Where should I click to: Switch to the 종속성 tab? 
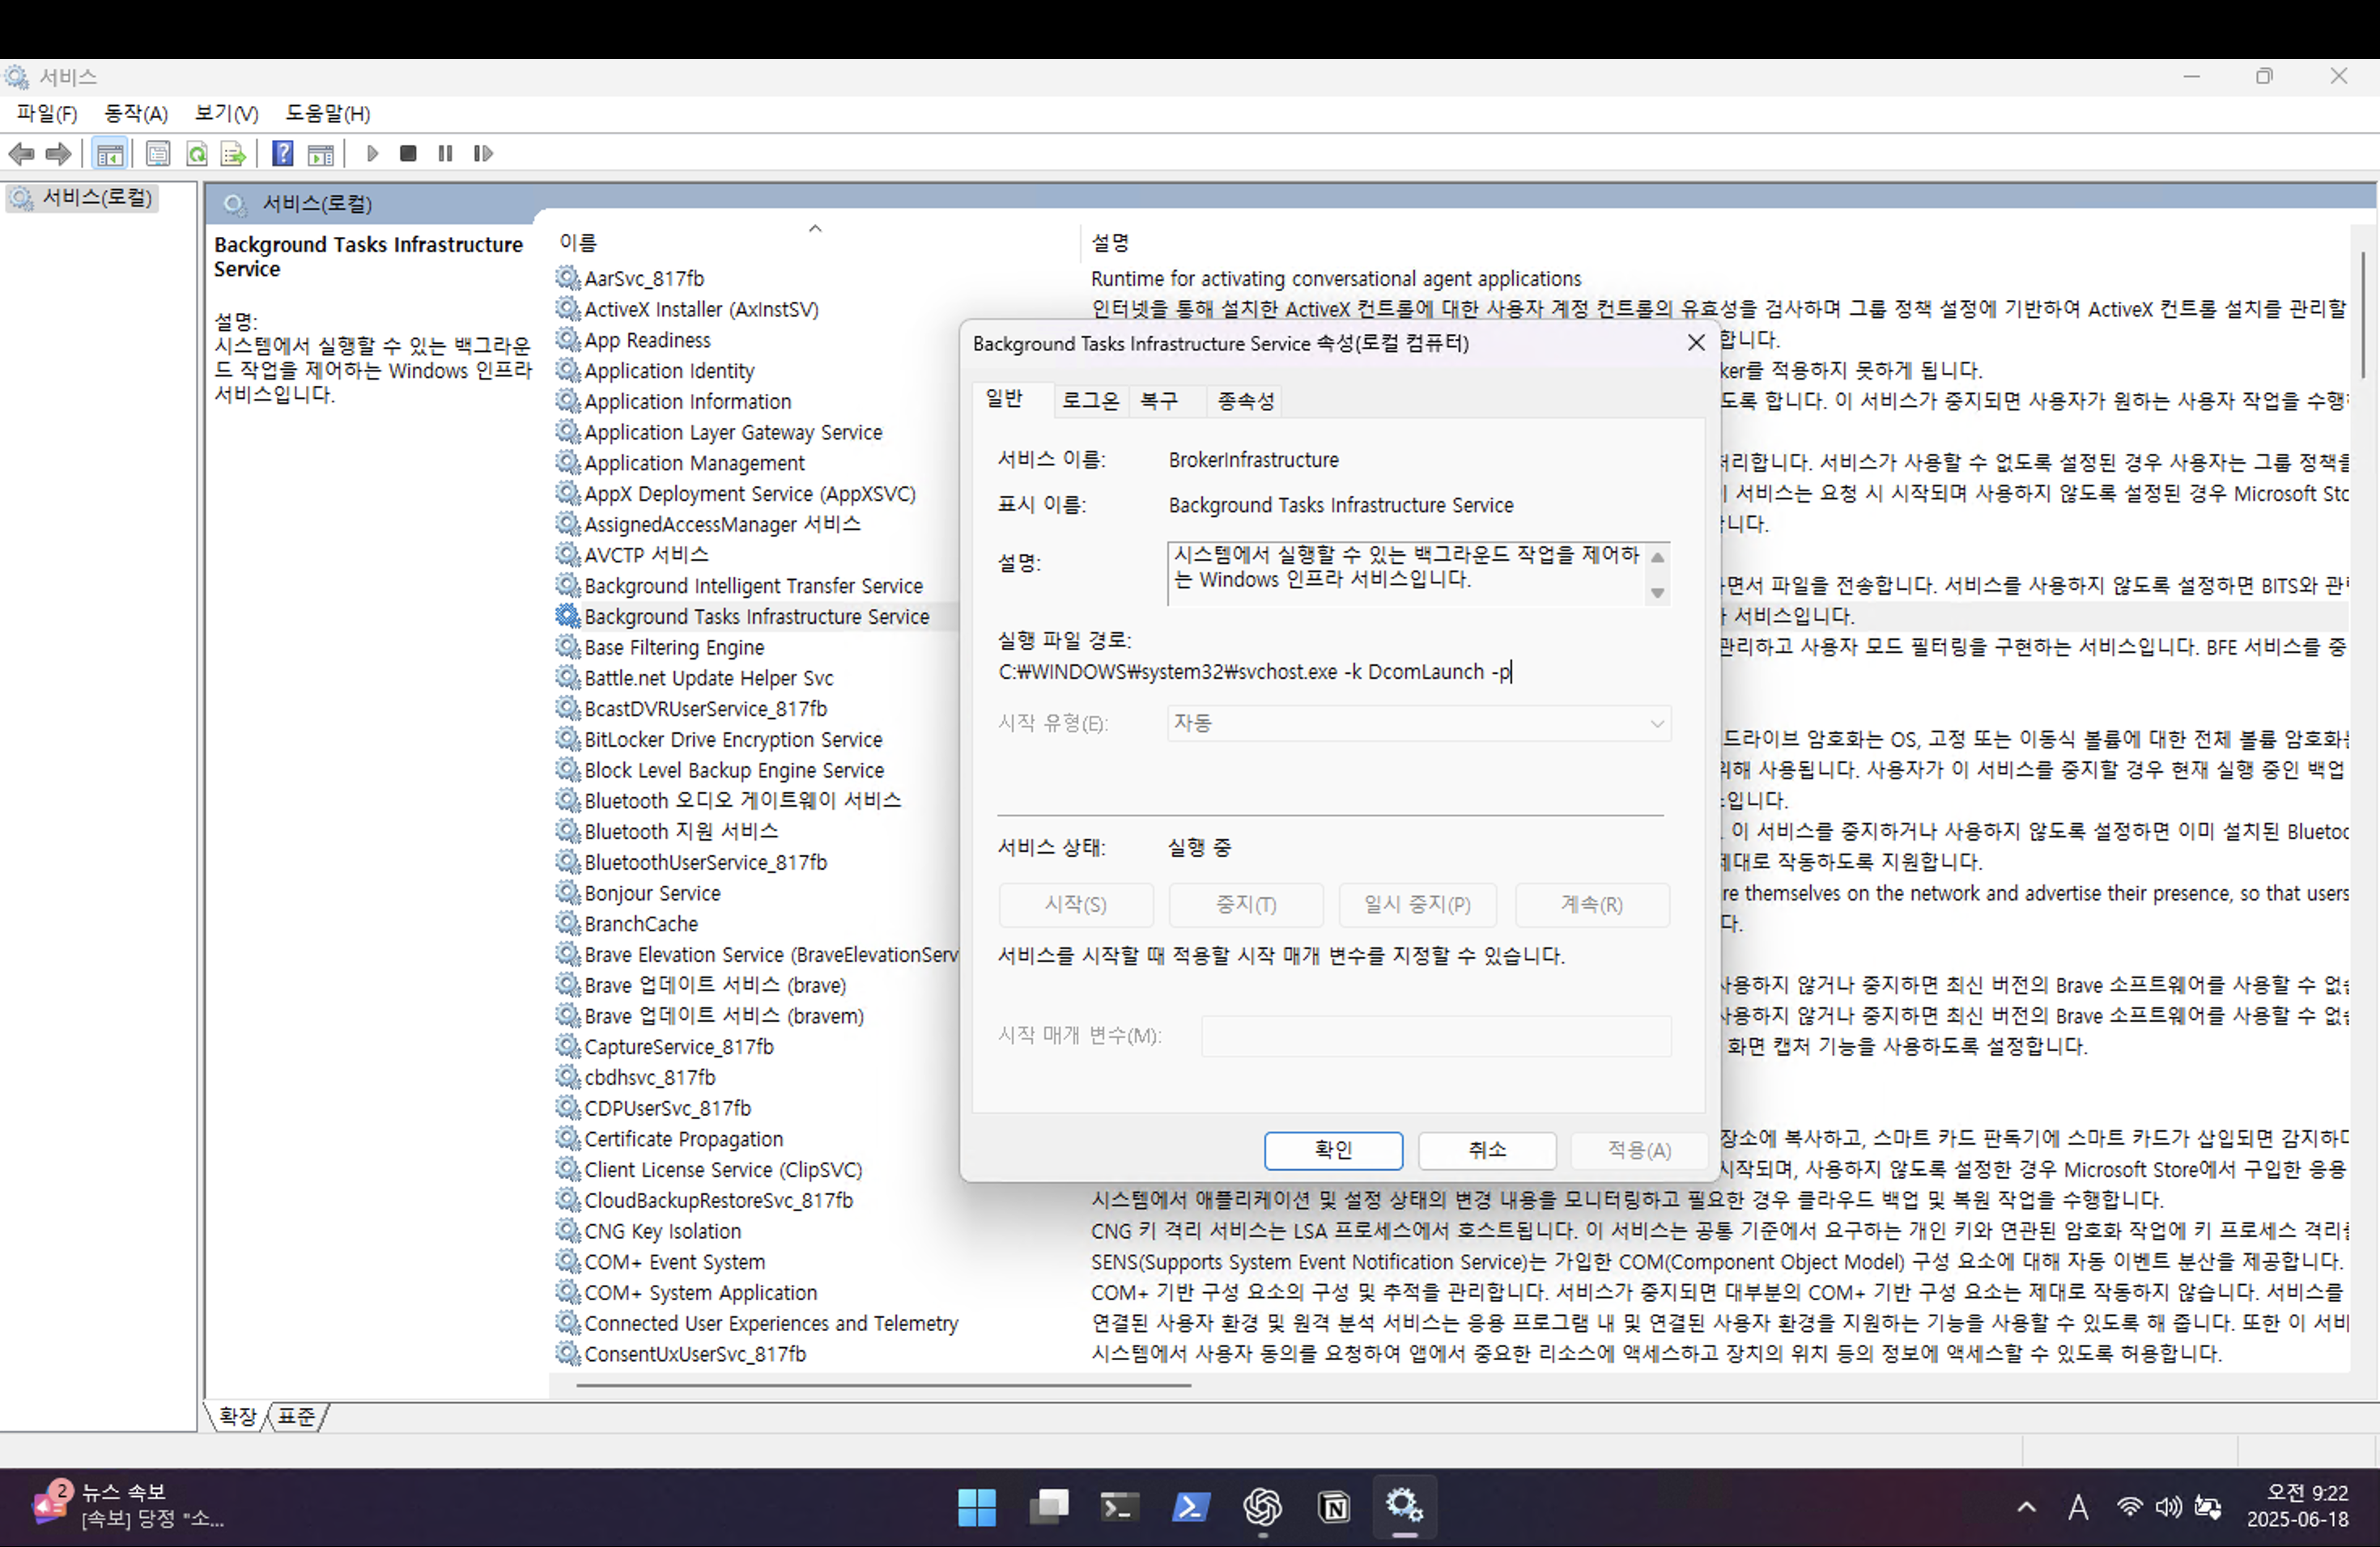1245,401
